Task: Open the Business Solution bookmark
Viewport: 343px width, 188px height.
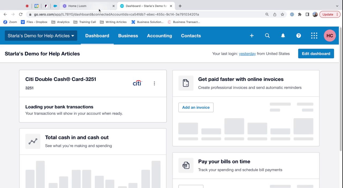Action: pyautogui.click(x=147, y=22)
